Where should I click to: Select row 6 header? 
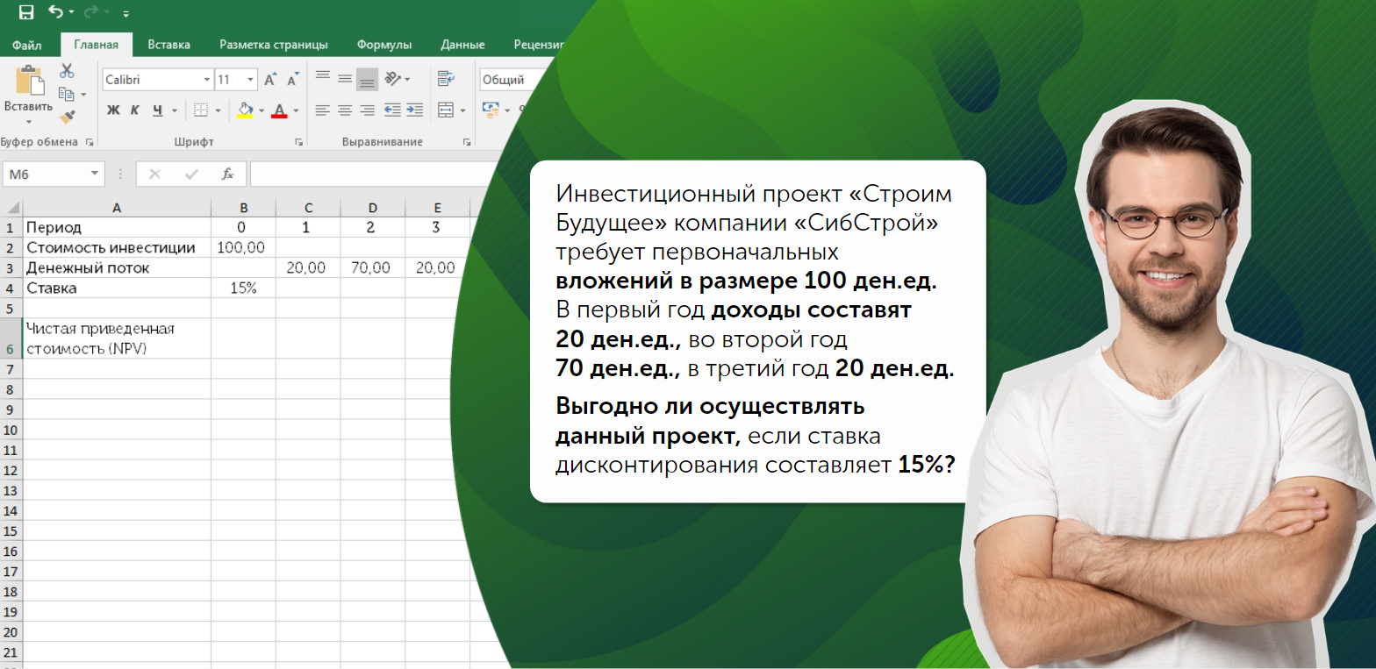point(11,338)
